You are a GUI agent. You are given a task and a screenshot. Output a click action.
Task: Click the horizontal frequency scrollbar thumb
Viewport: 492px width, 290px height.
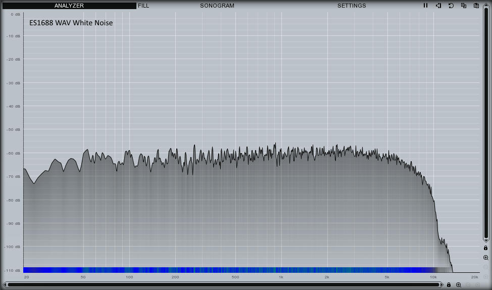223,284
